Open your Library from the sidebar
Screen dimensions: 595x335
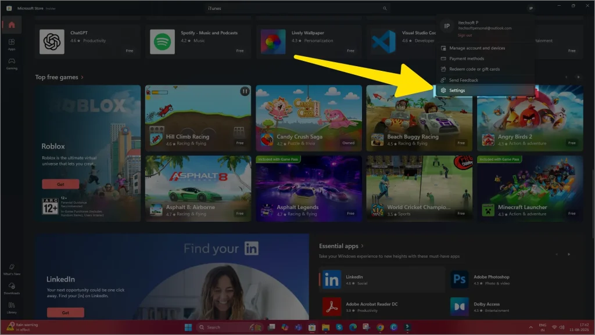[10, 308]
